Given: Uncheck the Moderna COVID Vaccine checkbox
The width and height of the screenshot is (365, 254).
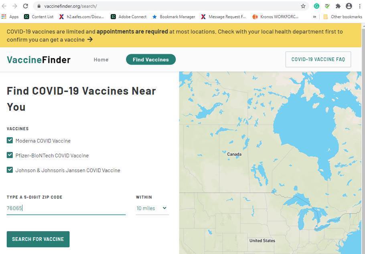Looking at the screenshot, I should pyautogui.click(x=10, y=140).
